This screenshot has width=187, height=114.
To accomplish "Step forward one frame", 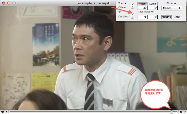I will 185,112.
